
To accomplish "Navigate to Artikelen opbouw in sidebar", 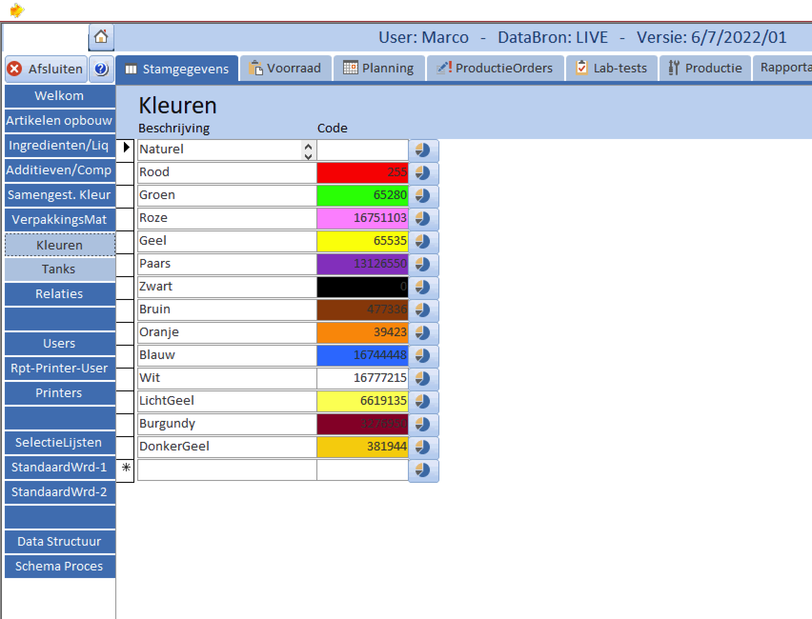I will (x=59, y=120).
